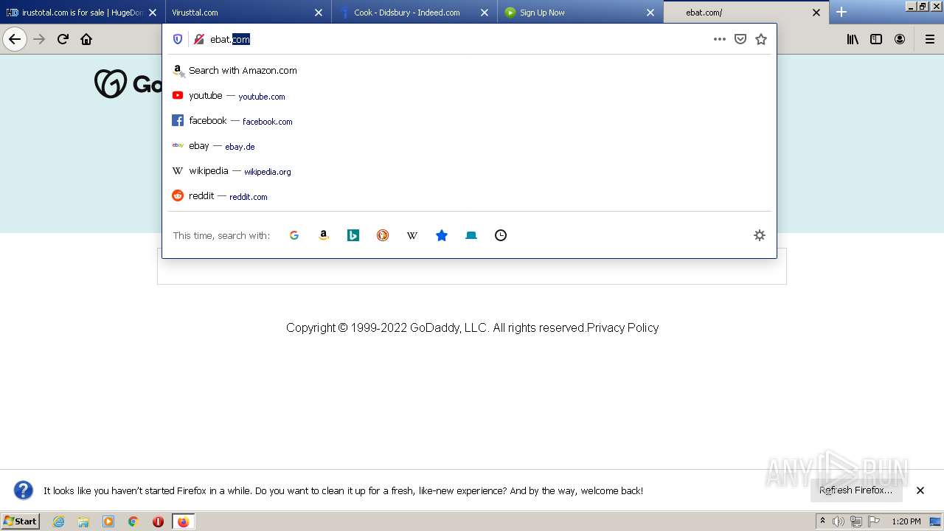944x531 pixels.
Task: Choose the reddit.com suggestion
Action: click(469, 196)
